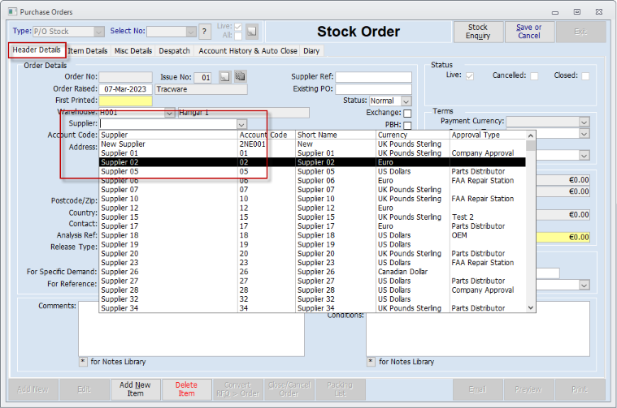
Task: Expand the Status Normal dropdown
Action: (406, 101)
